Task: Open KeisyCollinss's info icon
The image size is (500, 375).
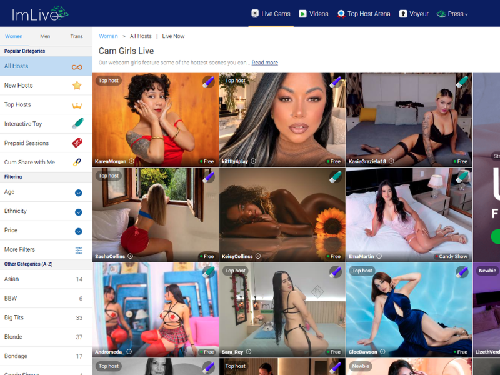Action: pyautogui.click(x=258, y=256)
